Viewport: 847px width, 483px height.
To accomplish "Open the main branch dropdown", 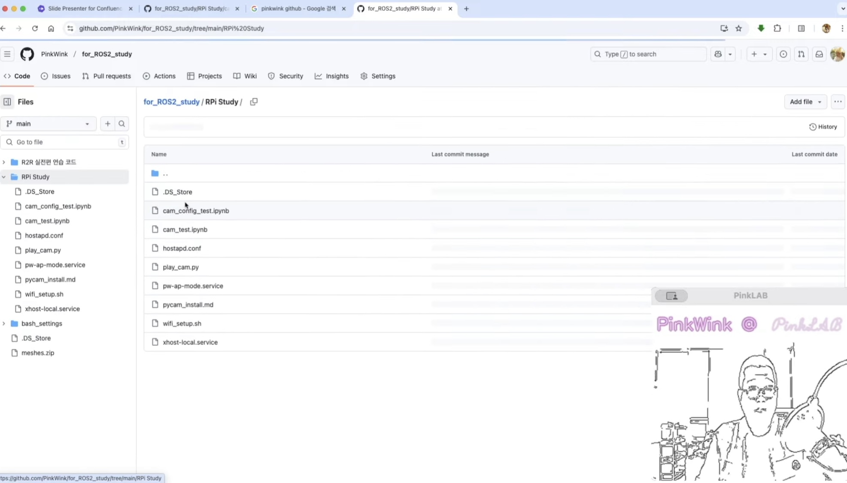I will pos(48,124).
